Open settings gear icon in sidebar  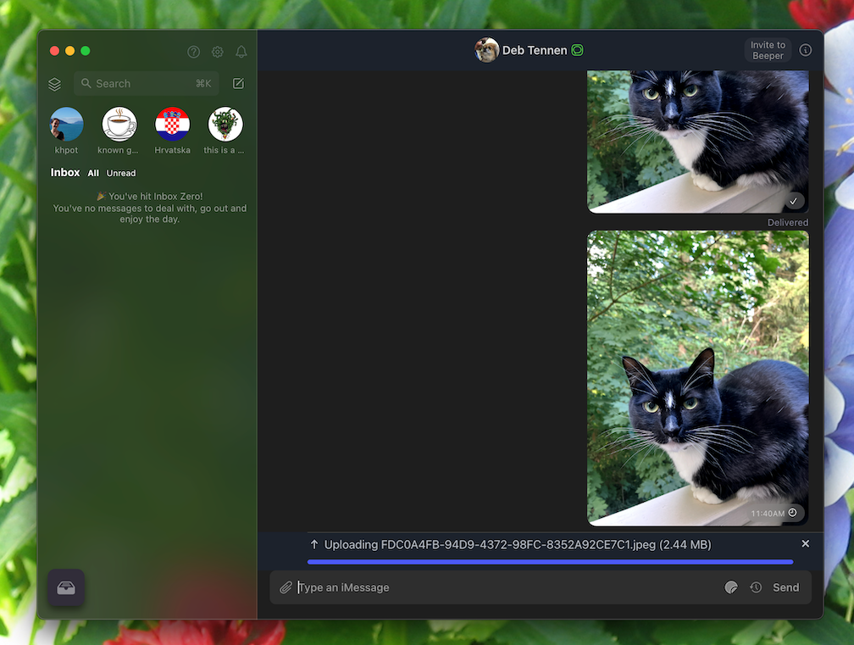[217, 52]
